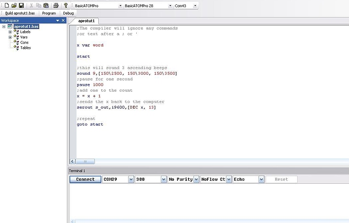Viewport: 349px width, 223px height.
Task: Click the editor scroll-left arrow
Action: [x=73, y=161]
